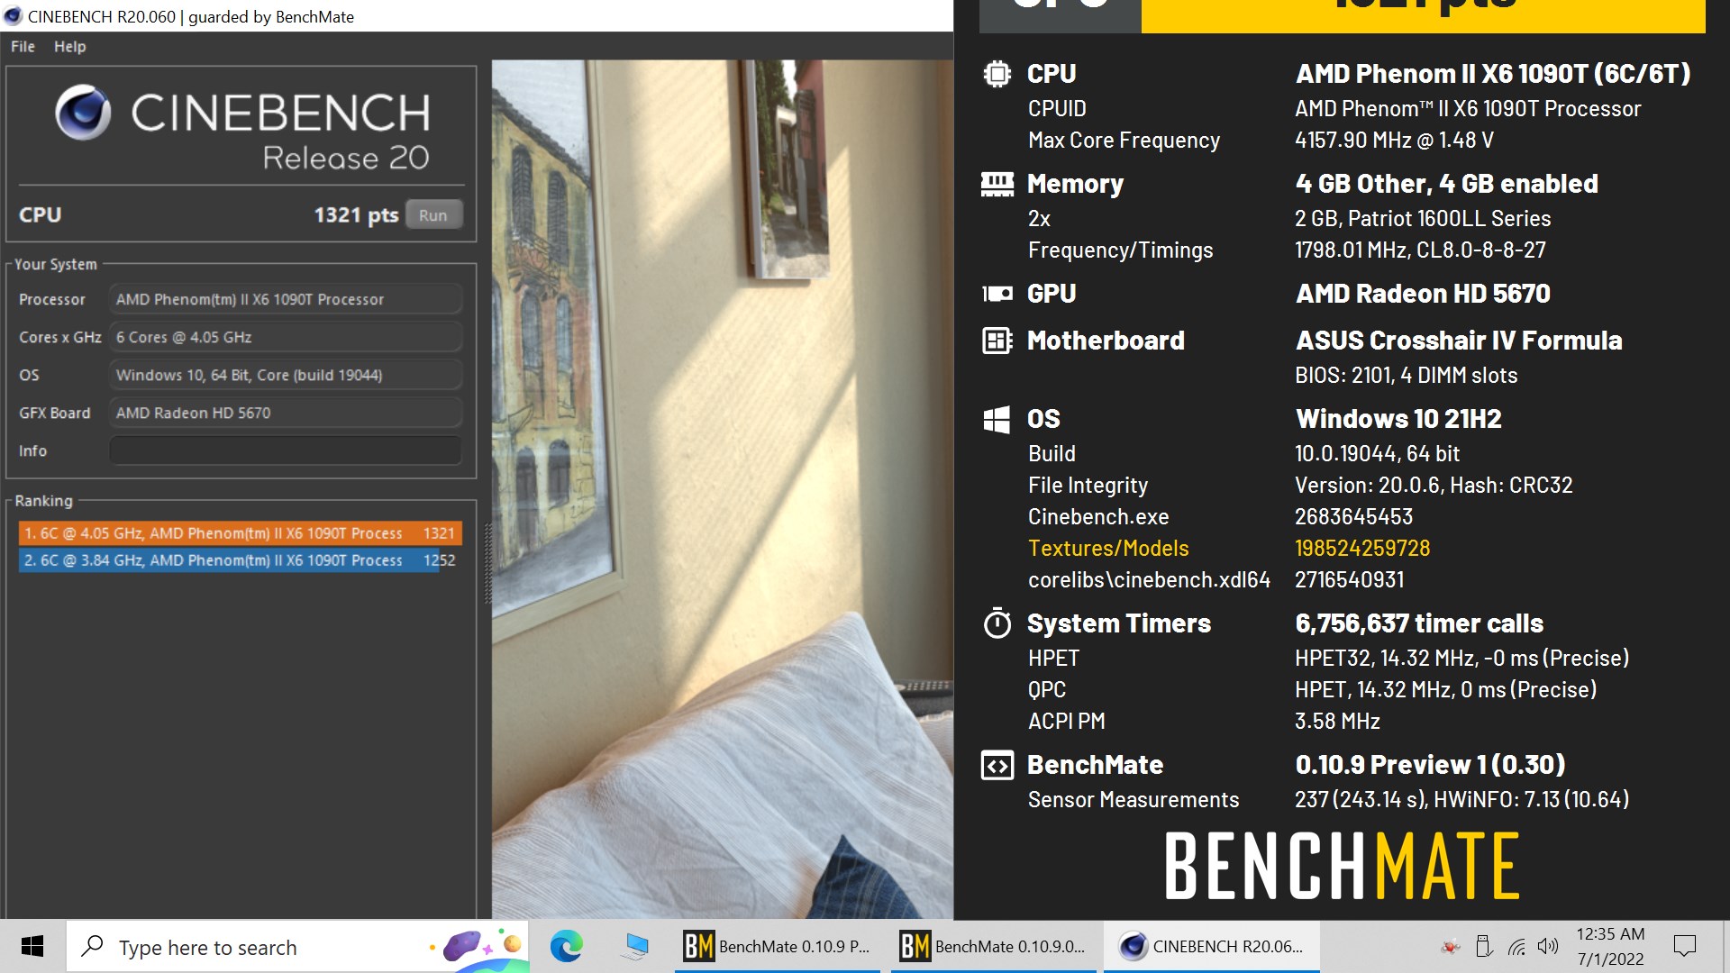Switch to CINEBENCH R20.06... taskbar button
1730x973 pixels.
[x=1211, y=946]
